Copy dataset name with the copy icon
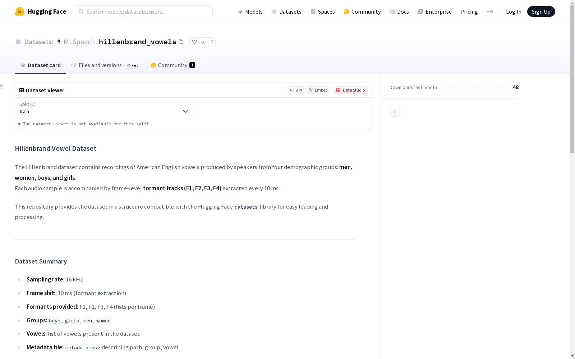 tap(181, 42)
